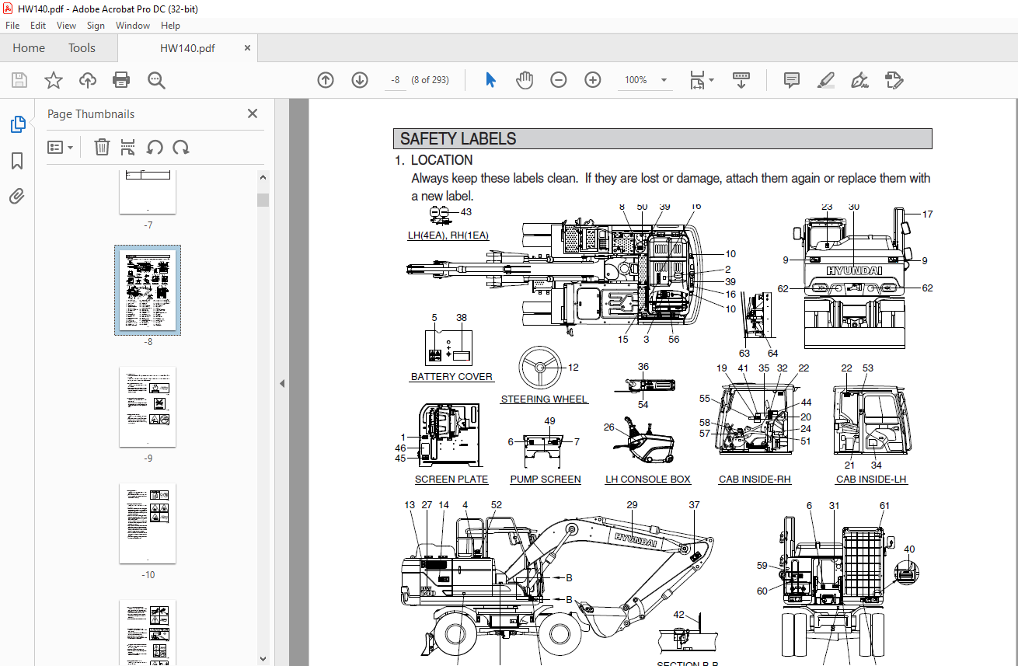Go to the next page with the down arrow

click(x=360, y=80)
